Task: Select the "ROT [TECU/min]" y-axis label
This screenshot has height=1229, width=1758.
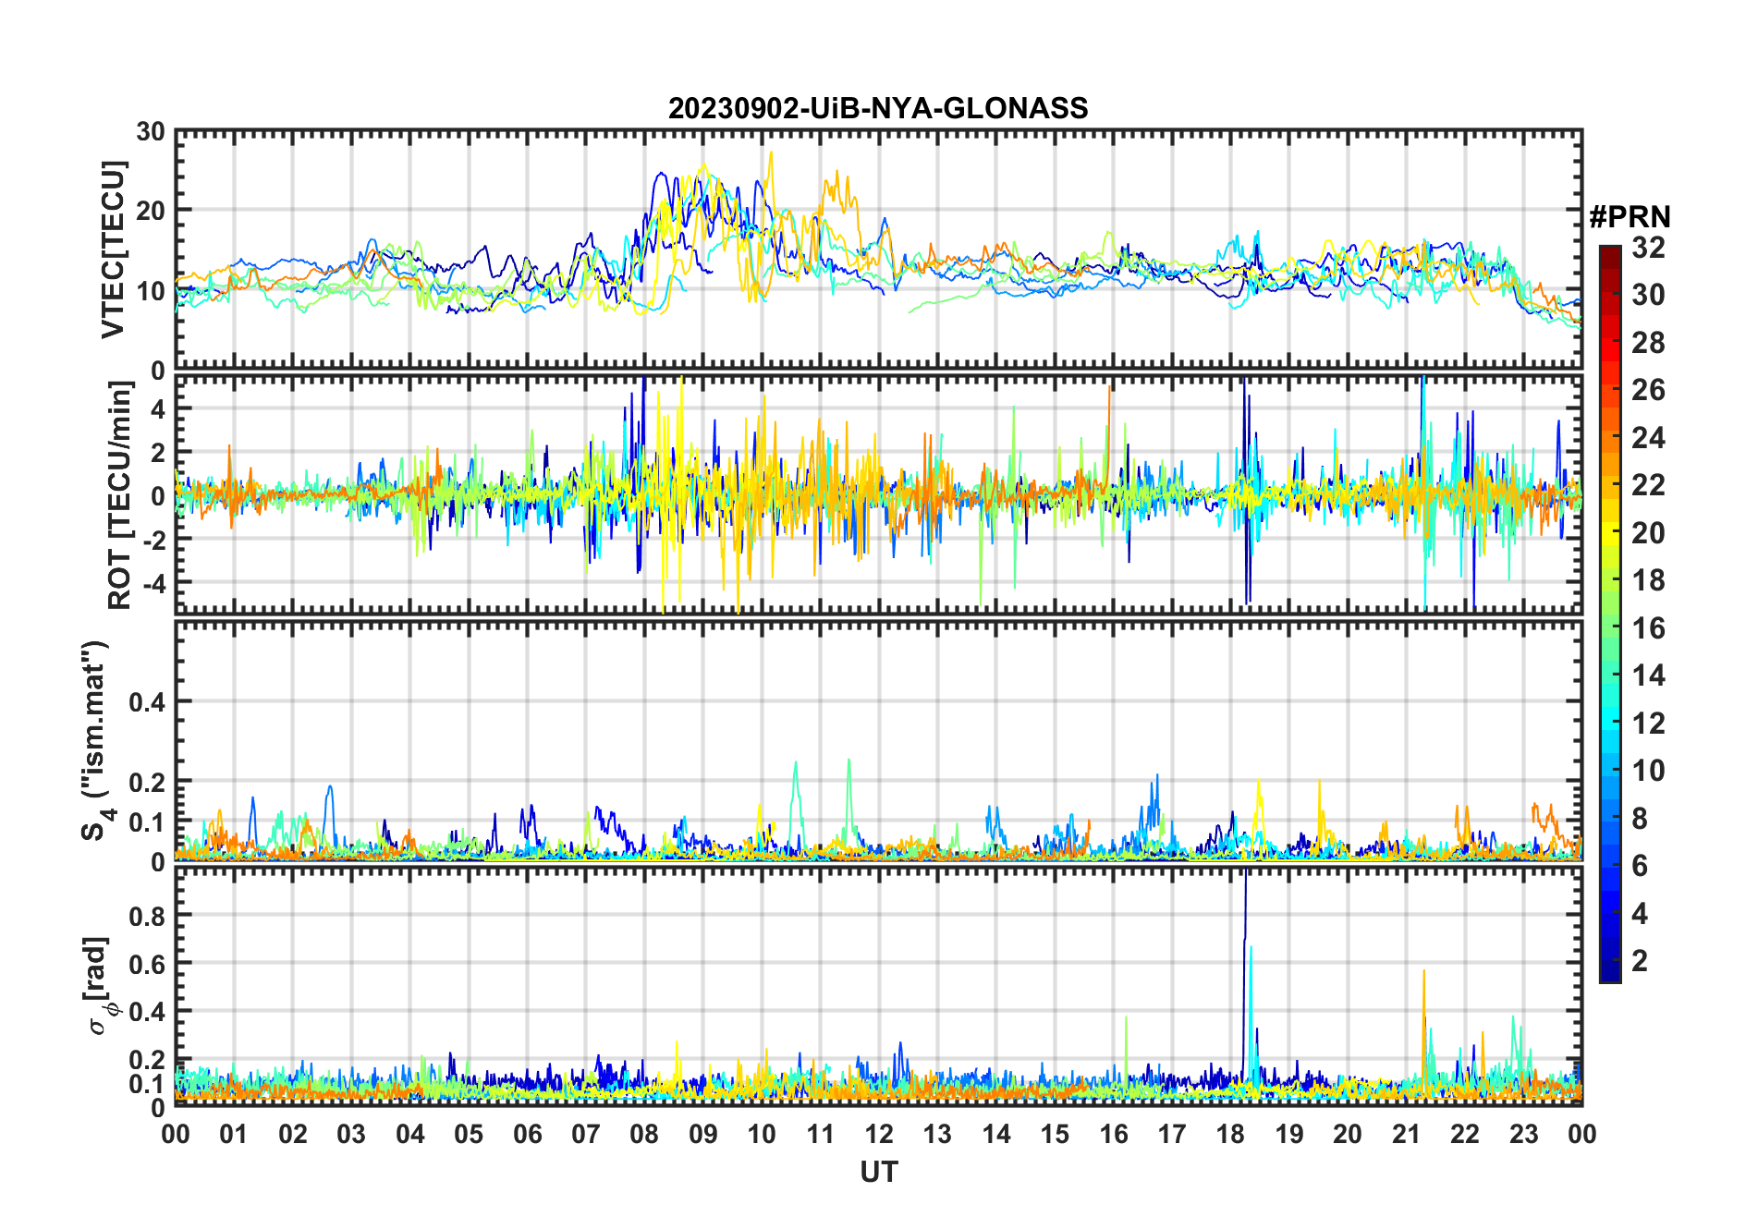Action: pyautogui.click(x=120, y=494)
